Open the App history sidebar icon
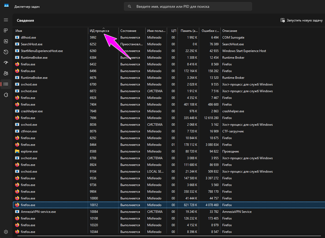The image size is (325, 238). [x=6, y=52]
